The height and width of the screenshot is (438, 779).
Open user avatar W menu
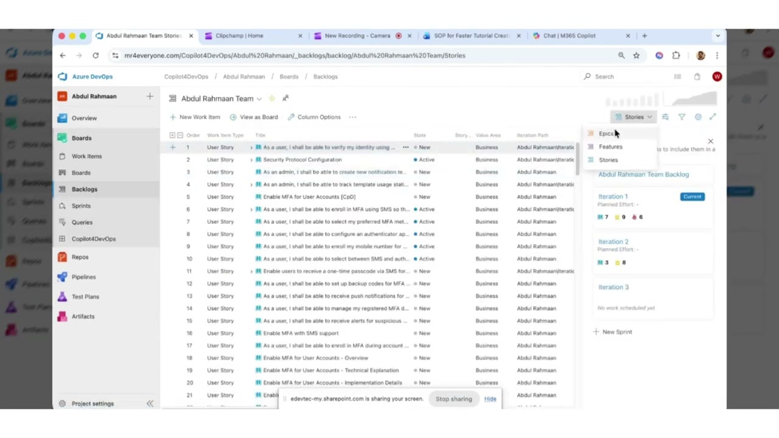(x=717, y=77)
